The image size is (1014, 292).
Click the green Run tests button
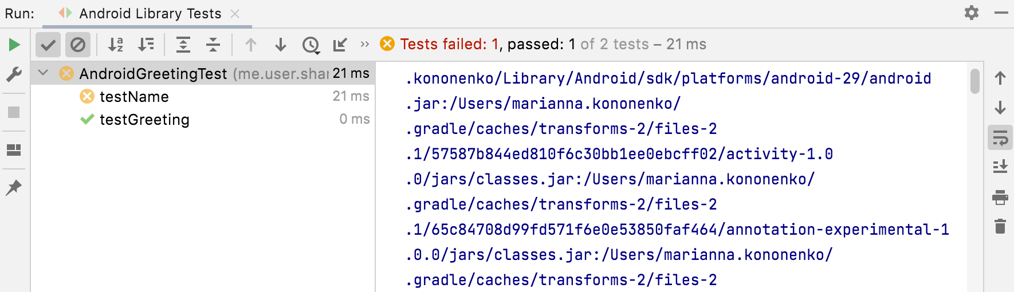click(x=14, y=45)
